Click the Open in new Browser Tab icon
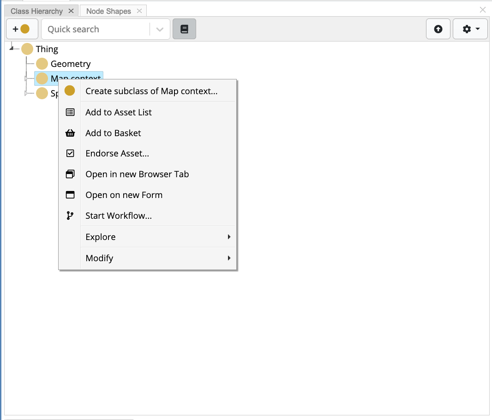Image resolution: width=492 pixels, height=420 pixels. click(x=70, y=174)
